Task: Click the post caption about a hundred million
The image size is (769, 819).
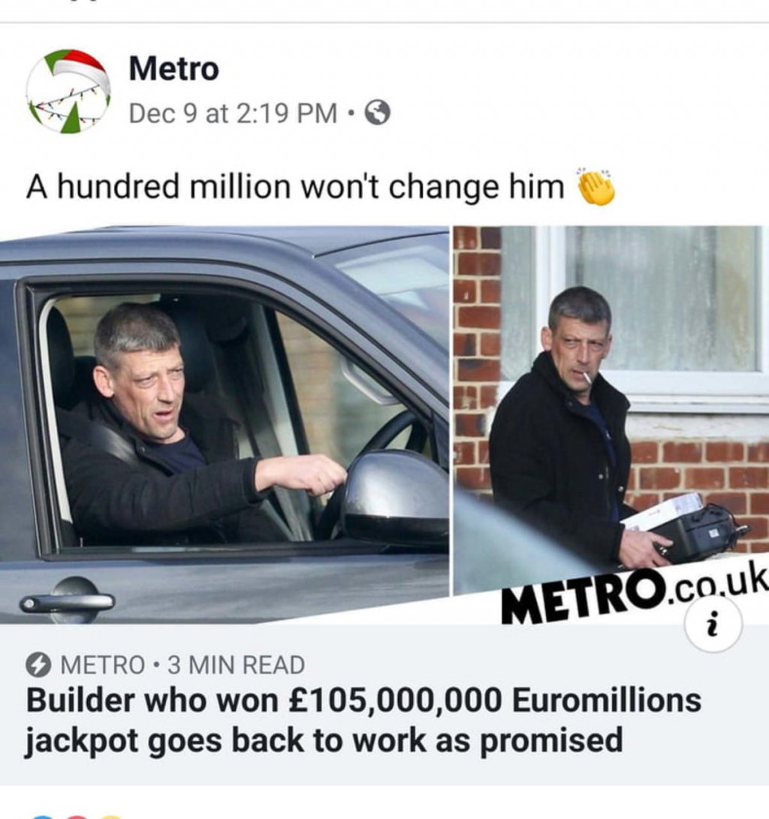Action: pos(295,186)
